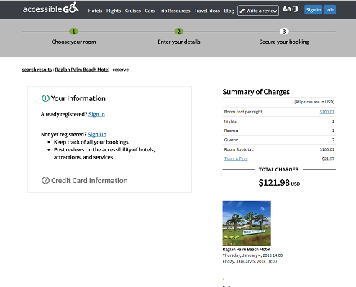Click the accessibleGO logo
This screenshot has height=287, width=356.
[50, 8]
